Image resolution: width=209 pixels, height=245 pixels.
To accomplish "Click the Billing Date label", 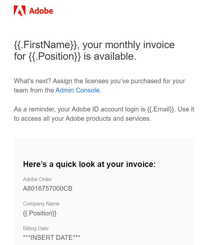I will click(x=36, y=228).
